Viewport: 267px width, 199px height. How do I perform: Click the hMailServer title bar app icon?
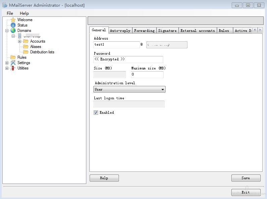point(5,5)
